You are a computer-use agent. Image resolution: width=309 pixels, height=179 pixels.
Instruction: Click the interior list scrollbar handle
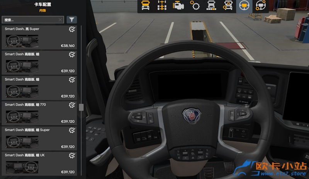click(81, 107)
